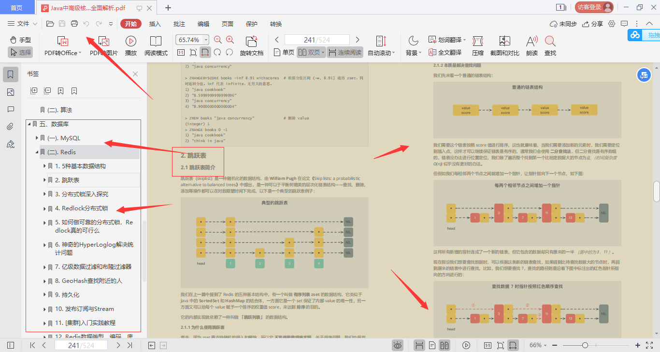Toggle eye protection mode in status bar
The width and height of the screenshot is (660, 352).
398,345
